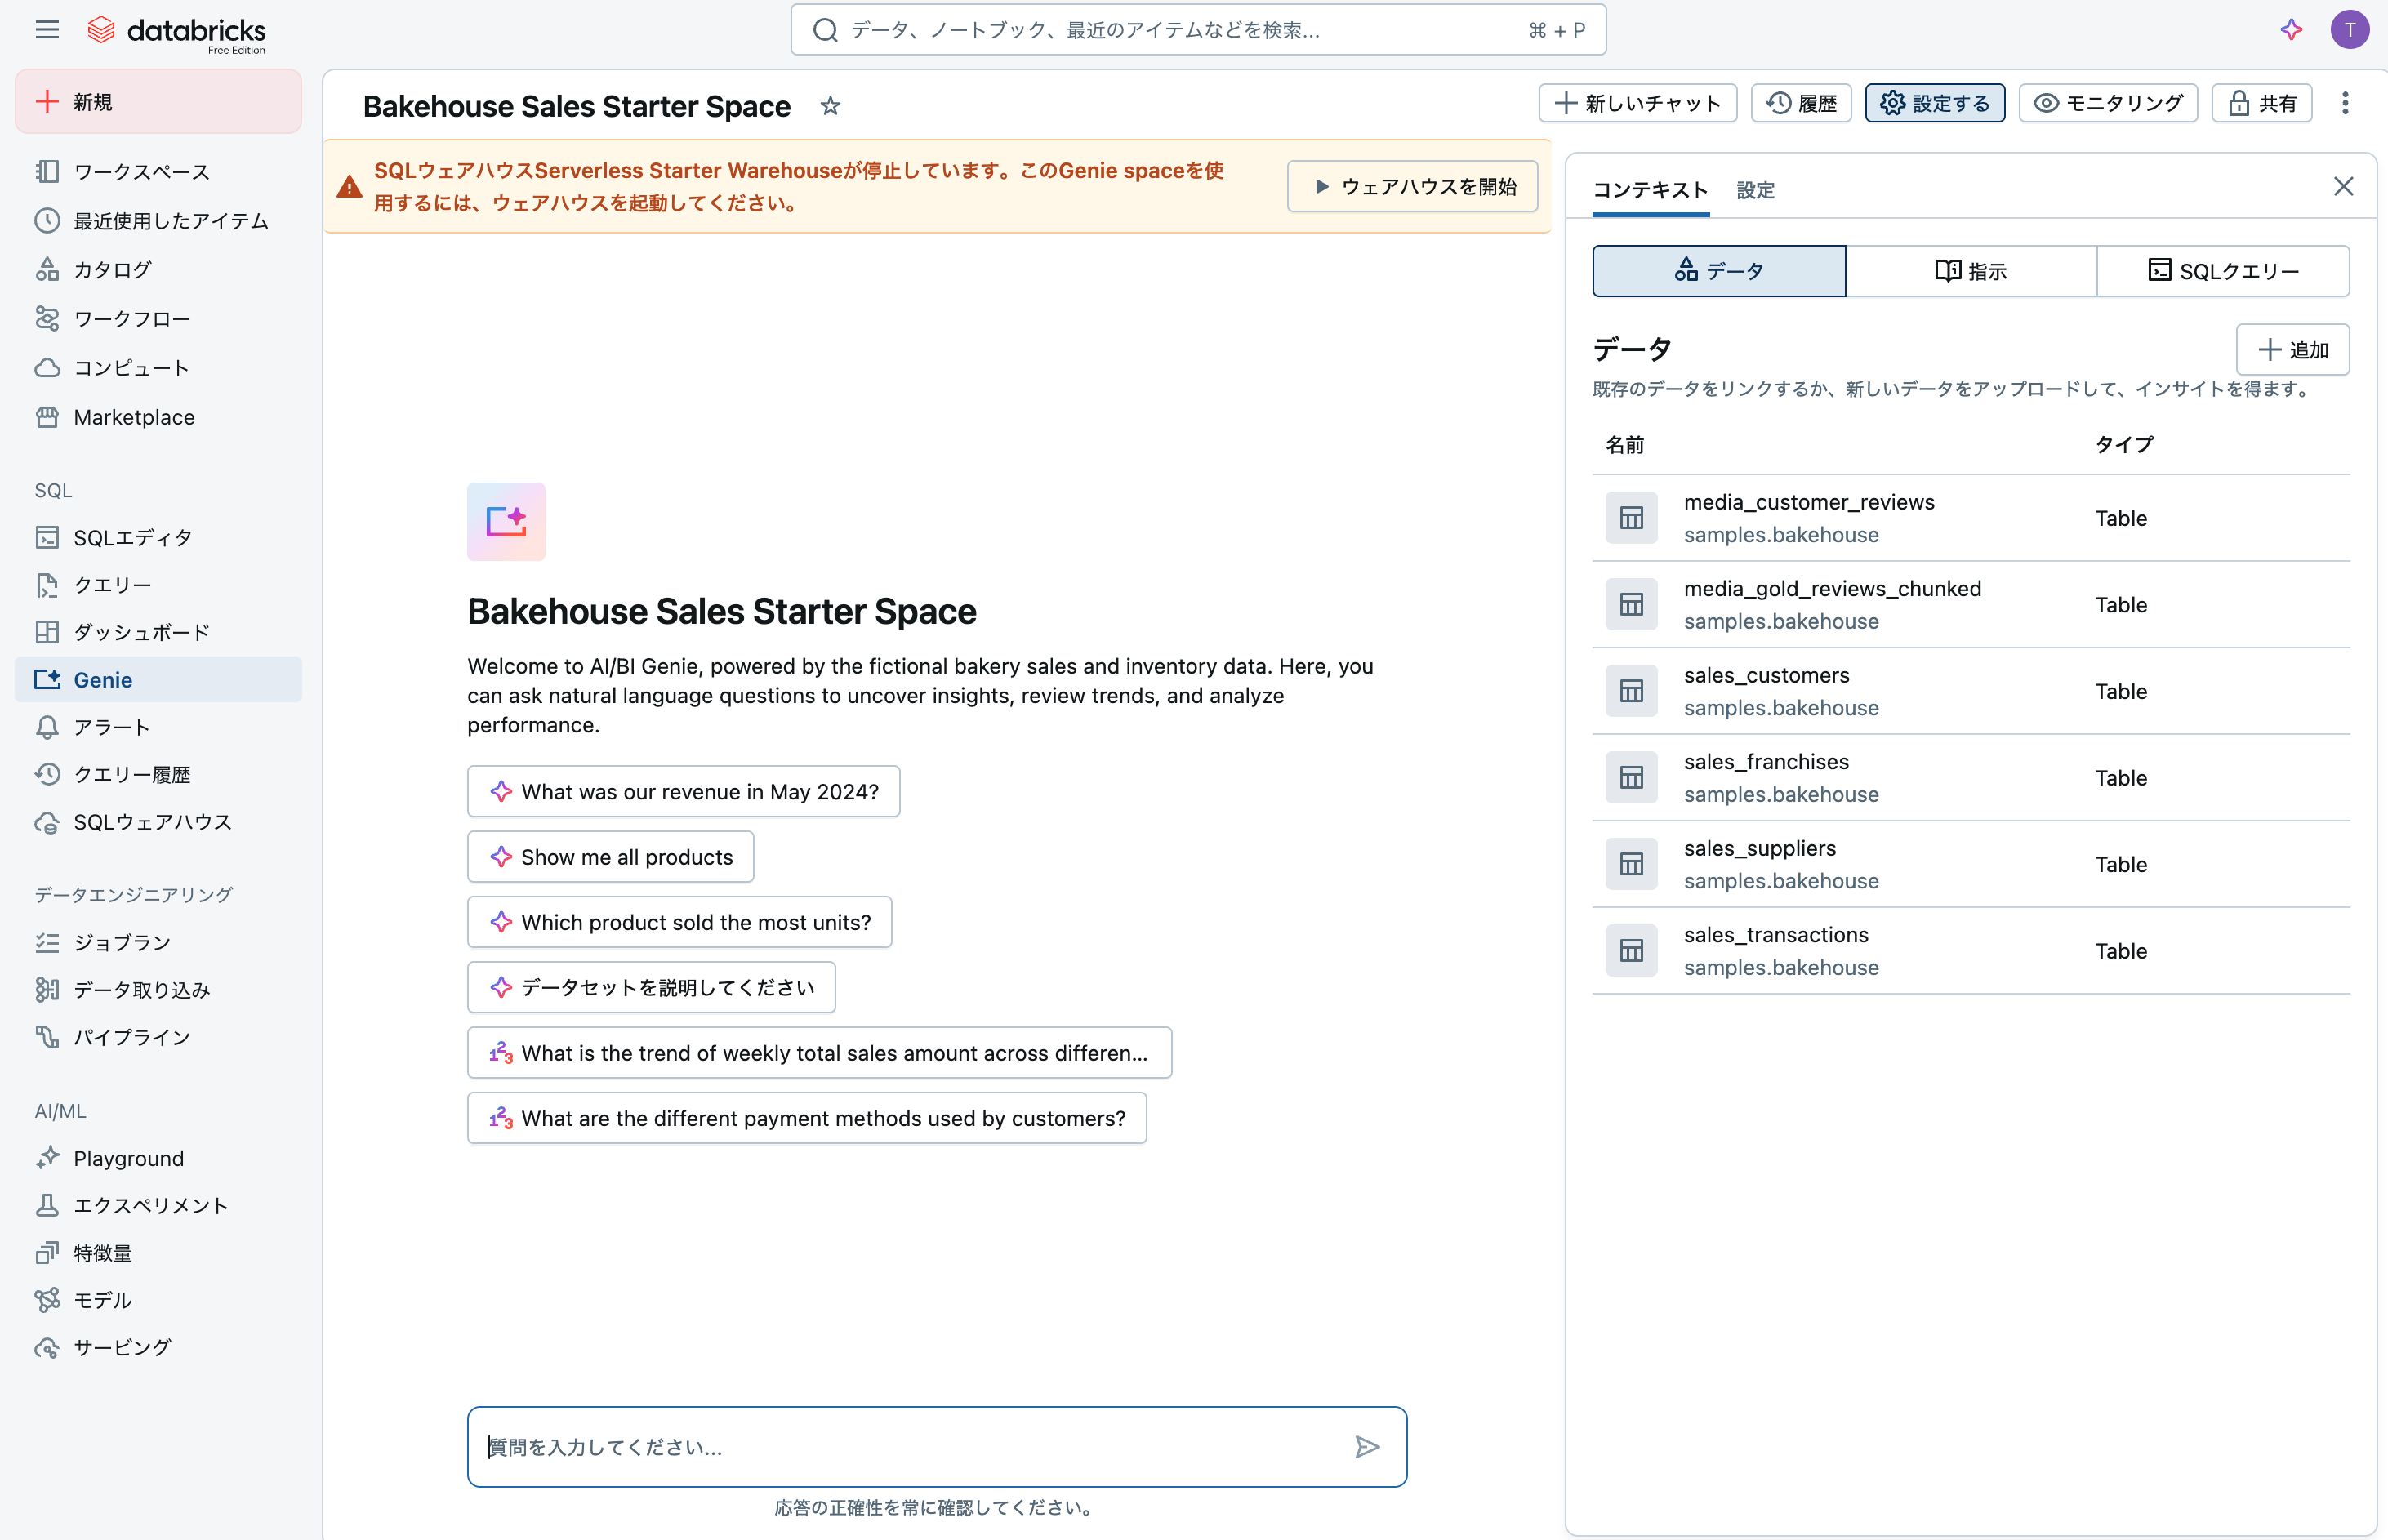Click ウェアハウスを開始 button
Screen dimensions: 2388x1540
tap(1412, 187)
